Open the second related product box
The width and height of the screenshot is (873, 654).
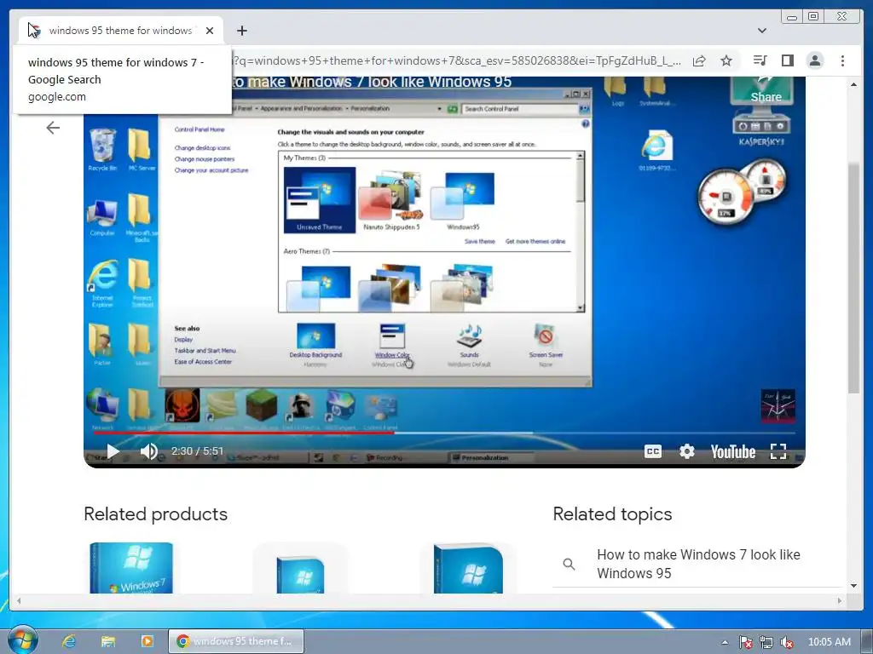tap(301, 567)
